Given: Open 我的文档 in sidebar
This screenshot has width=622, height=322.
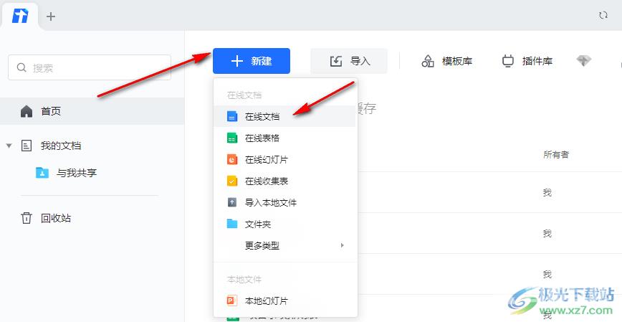Looking at the screenshot, I should pyautogui.click(x=60, y=146).
